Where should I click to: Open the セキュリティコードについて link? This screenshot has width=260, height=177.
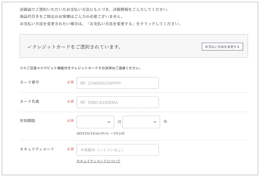98,161
